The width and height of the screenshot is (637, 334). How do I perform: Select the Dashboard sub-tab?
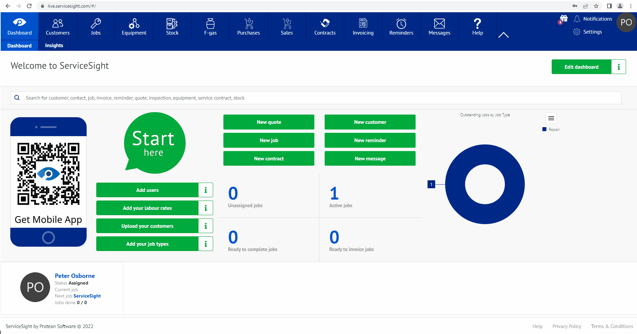pyautogui.click(x=20, y=45)
